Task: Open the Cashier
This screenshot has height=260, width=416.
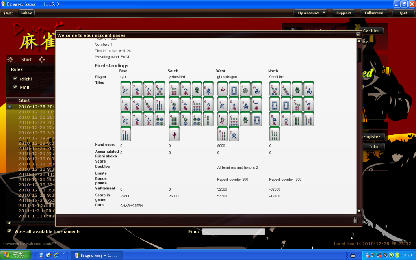Action: 371,31
